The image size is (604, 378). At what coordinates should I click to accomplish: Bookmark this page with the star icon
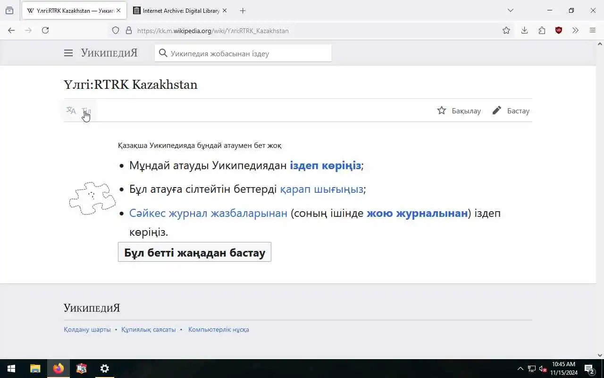[x=506, y=30]
